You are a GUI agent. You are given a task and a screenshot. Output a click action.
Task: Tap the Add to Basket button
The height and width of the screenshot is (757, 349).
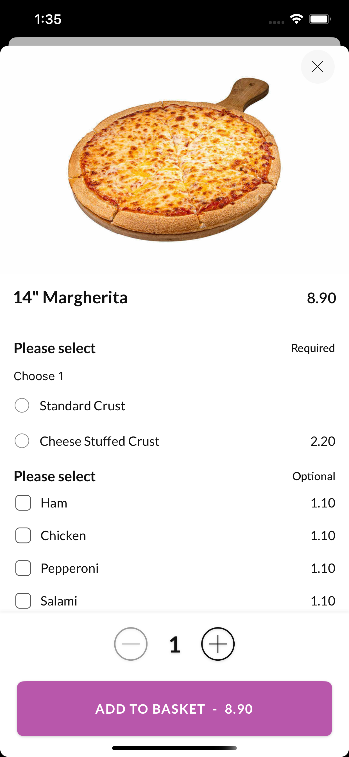coord(174,709)
